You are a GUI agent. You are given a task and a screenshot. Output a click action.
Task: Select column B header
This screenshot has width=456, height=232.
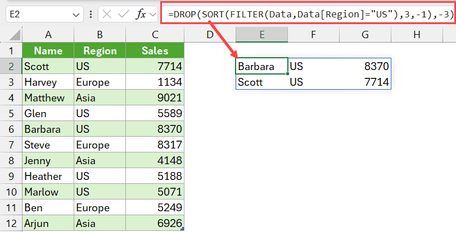(x=100, y=35)
